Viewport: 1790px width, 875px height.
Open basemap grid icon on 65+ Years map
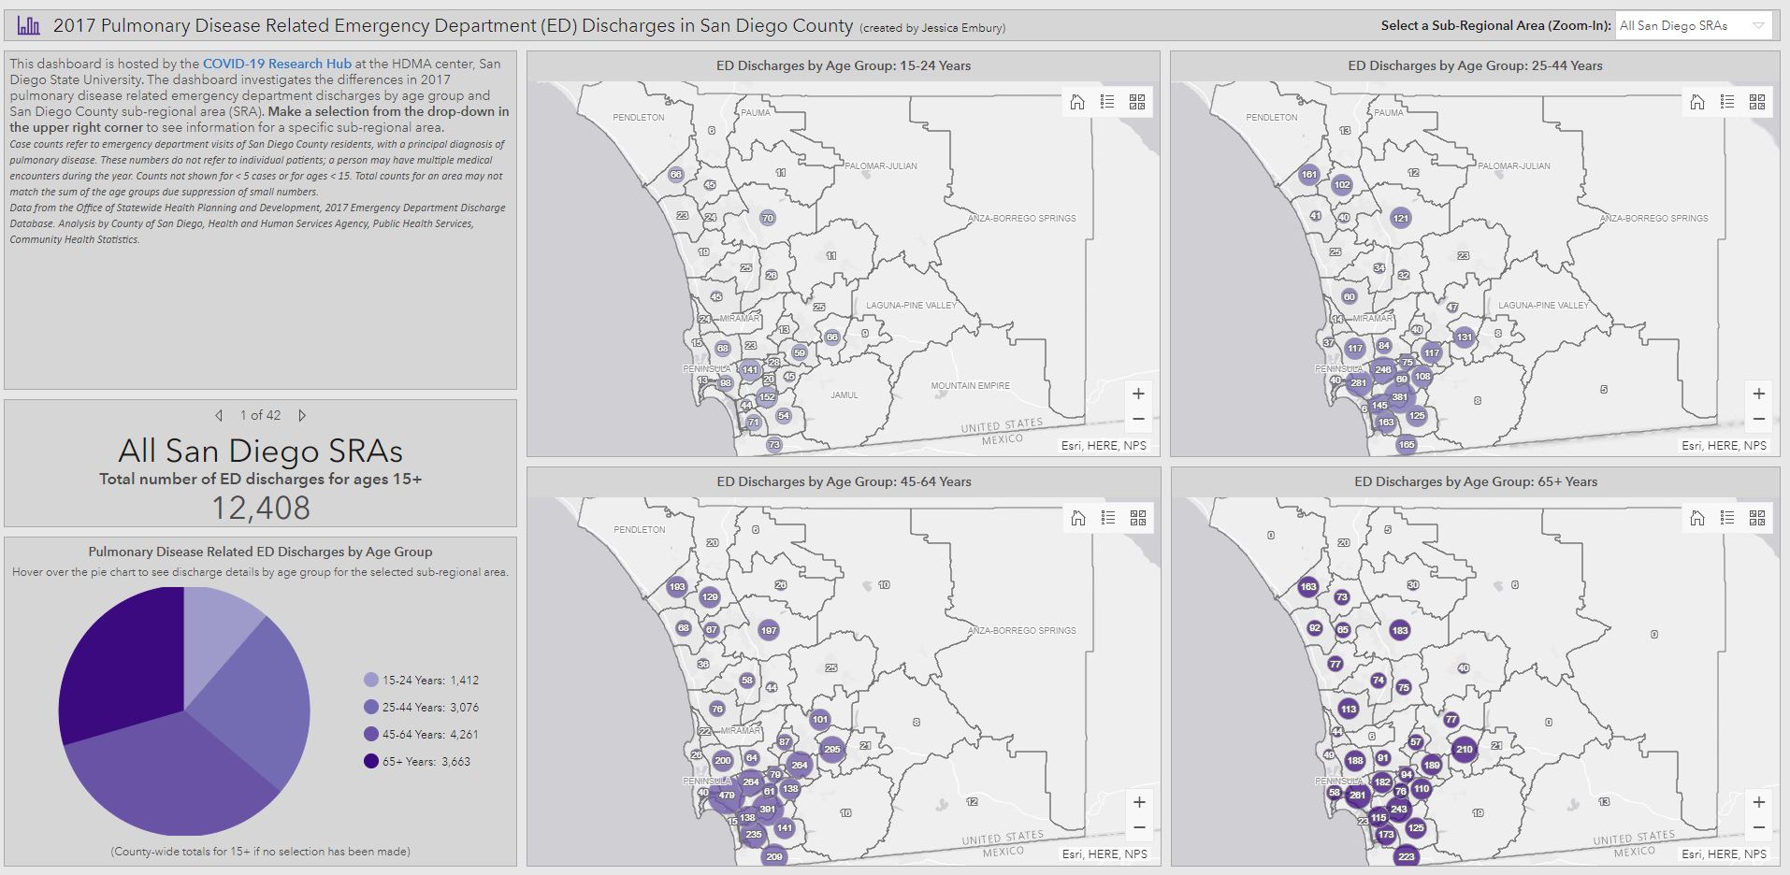click(x=1757, y=518)
